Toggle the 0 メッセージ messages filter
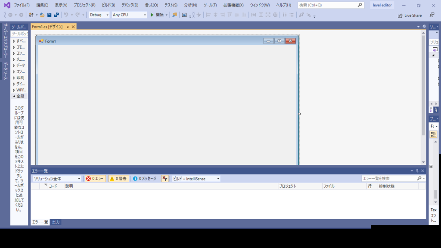The width and height of the screenshot is (441, 248). pyautogui.click(x=144, y=178)
